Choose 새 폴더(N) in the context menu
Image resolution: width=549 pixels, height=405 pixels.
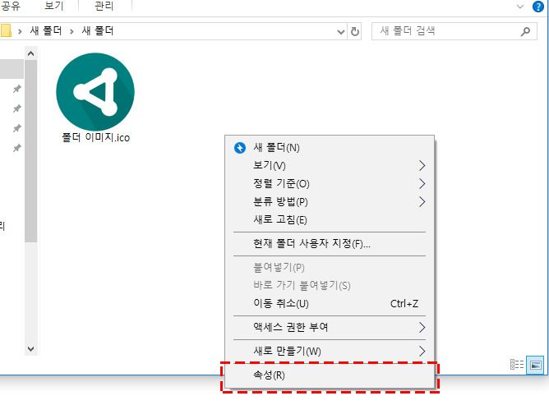[x=329, y=148]
